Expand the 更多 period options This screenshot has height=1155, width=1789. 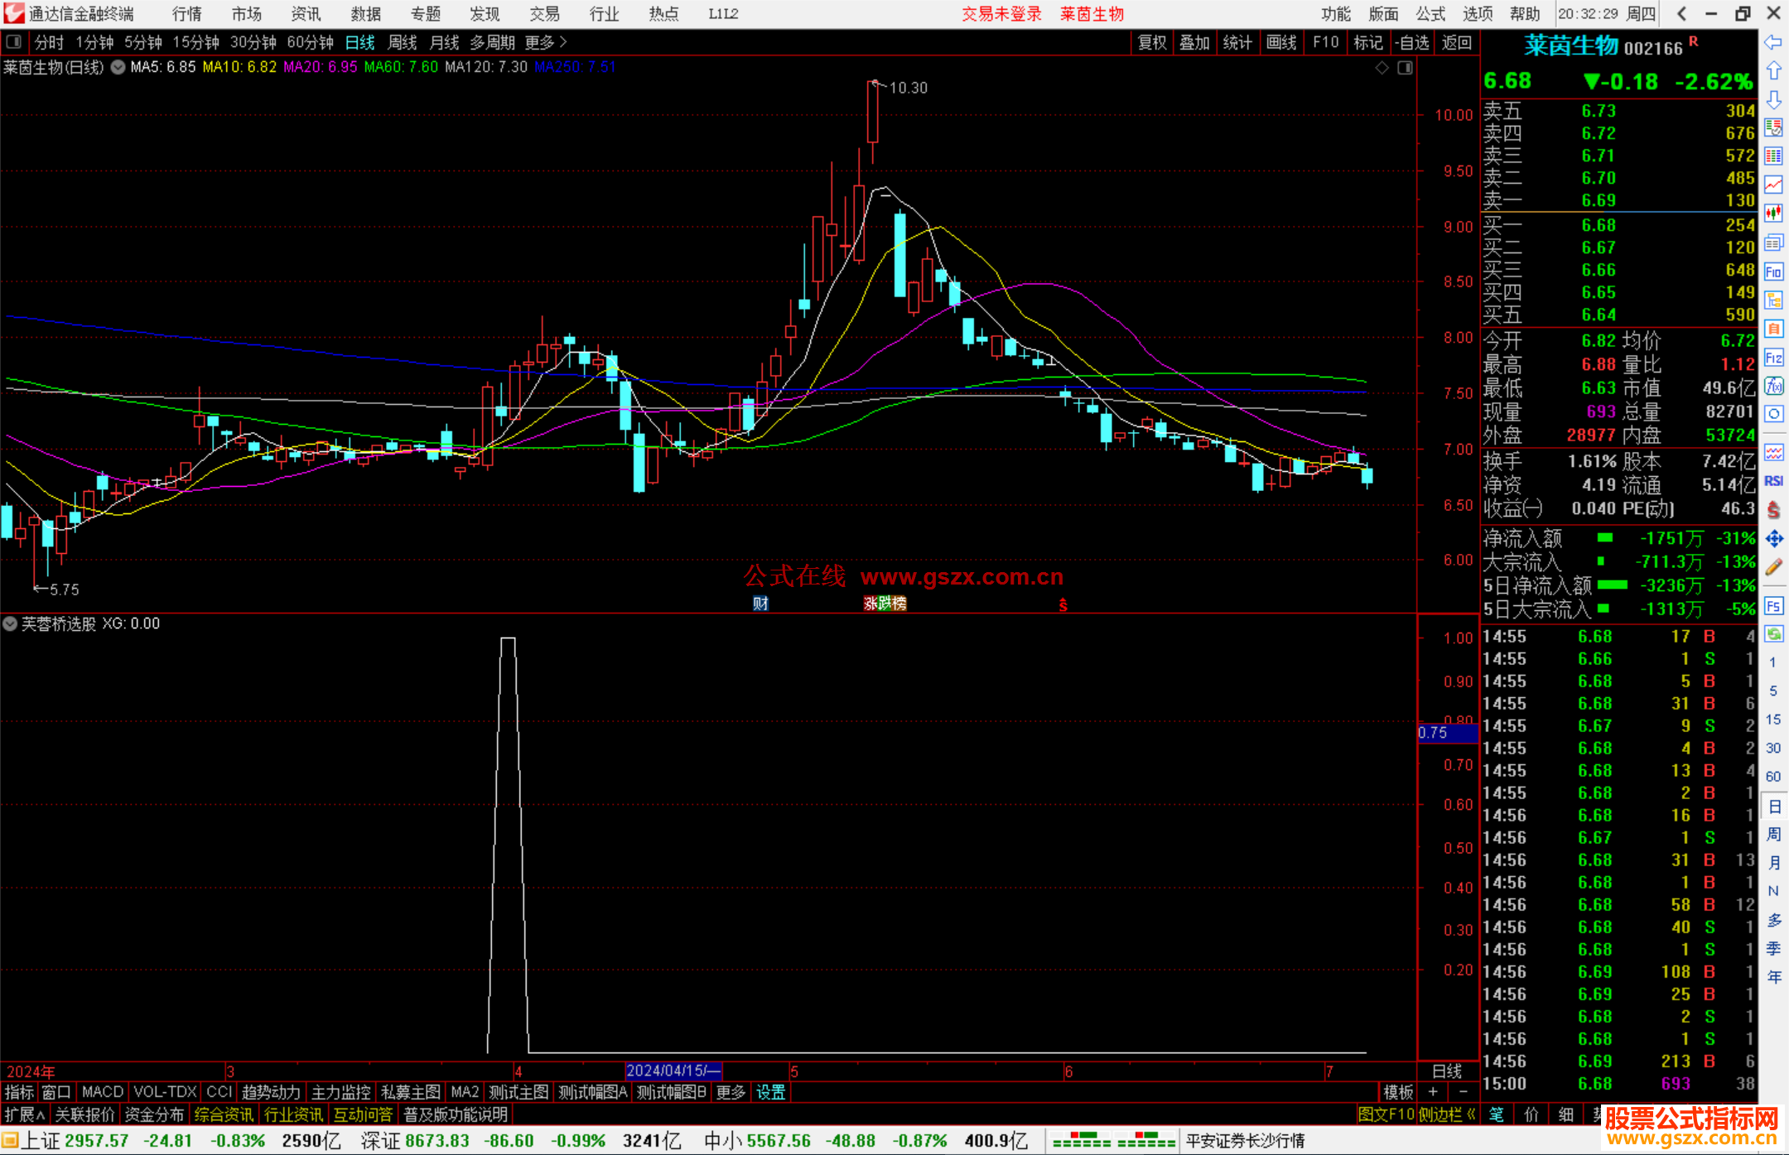click(546, 42)
